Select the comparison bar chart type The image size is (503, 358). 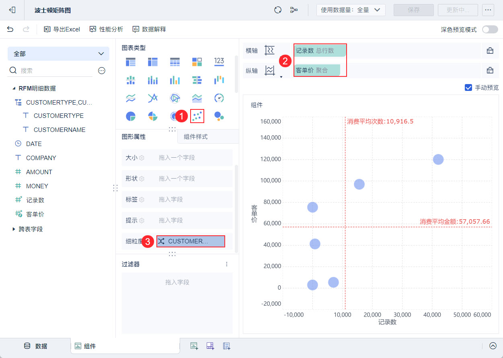click(197, 80)
